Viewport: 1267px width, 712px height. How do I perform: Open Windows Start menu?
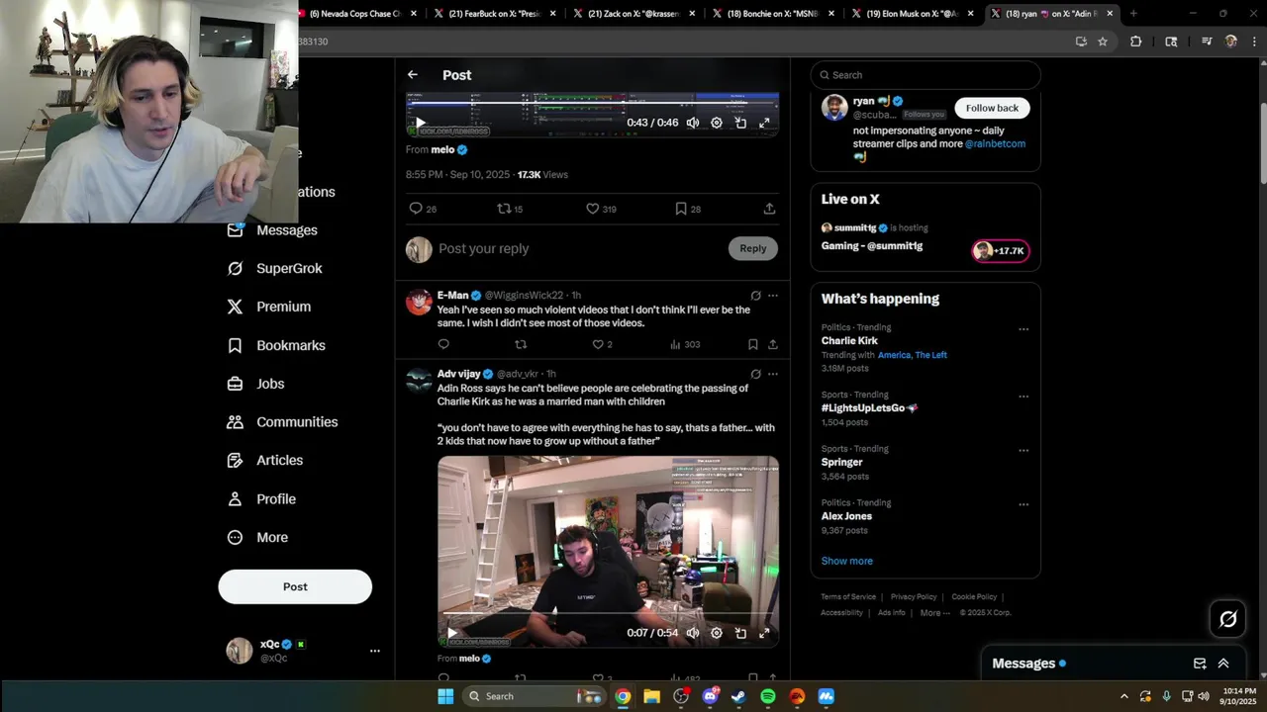pos(445,696)
